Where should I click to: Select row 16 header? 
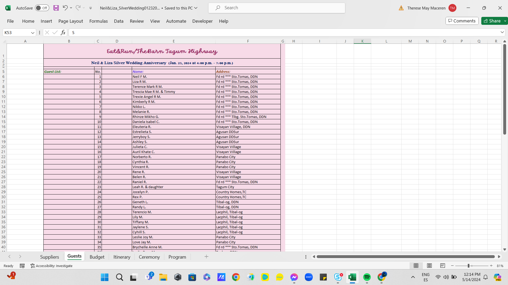[3, 127]
